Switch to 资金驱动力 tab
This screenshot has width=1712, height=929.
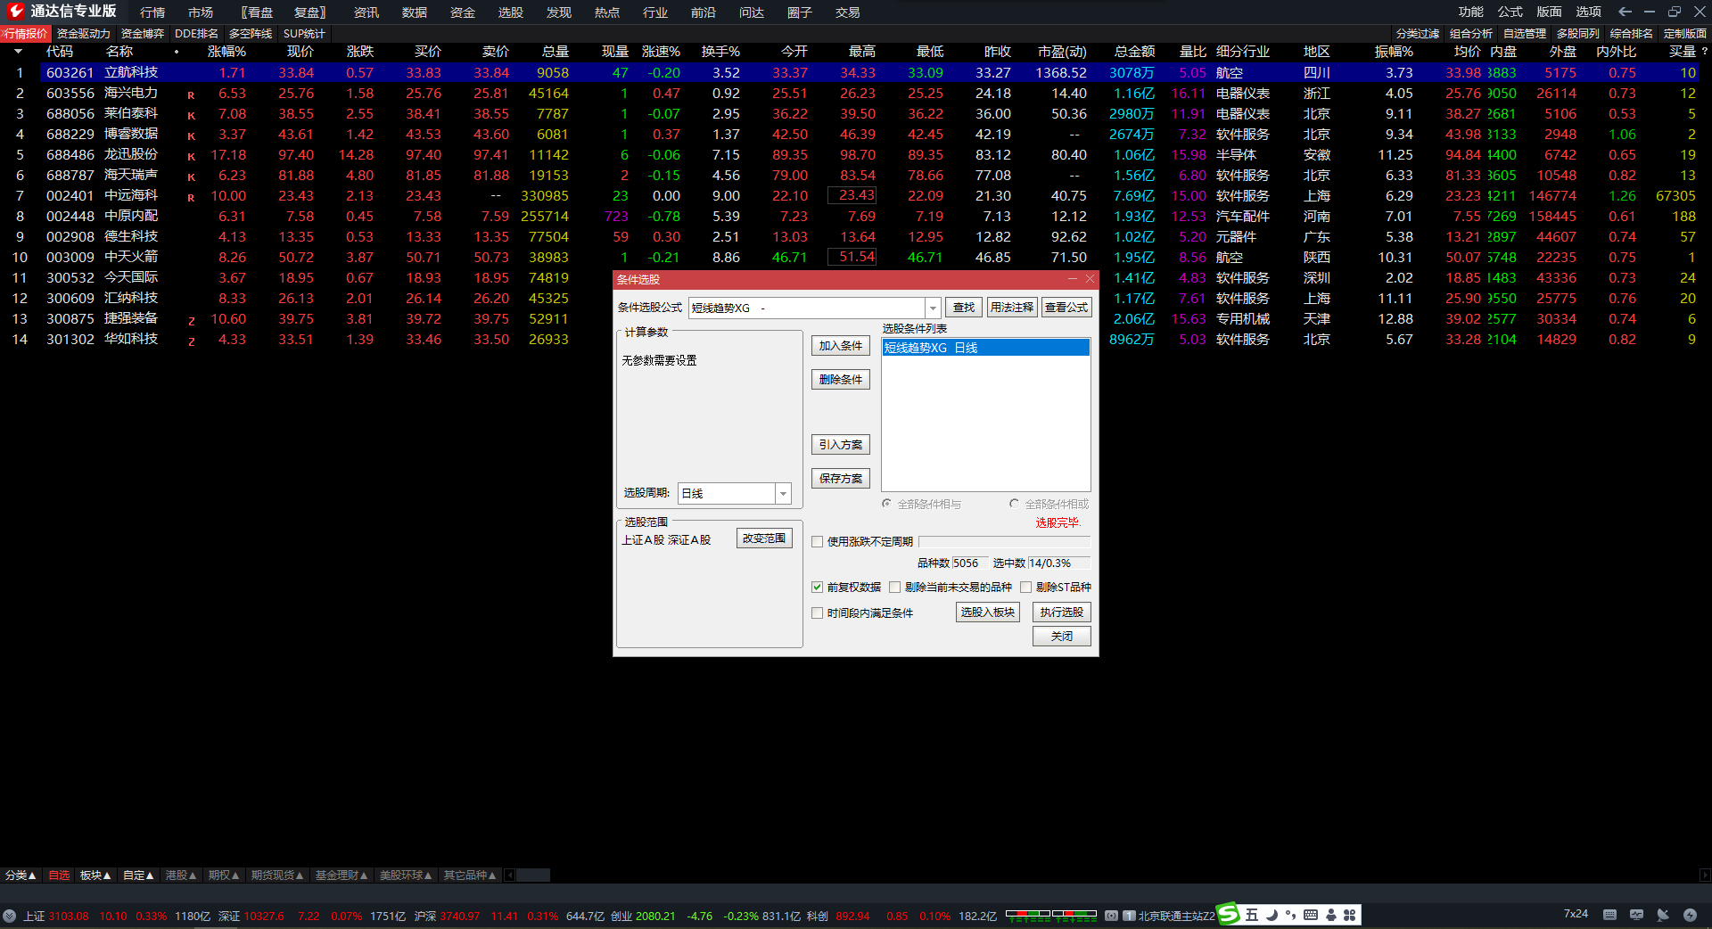point(84,34)
